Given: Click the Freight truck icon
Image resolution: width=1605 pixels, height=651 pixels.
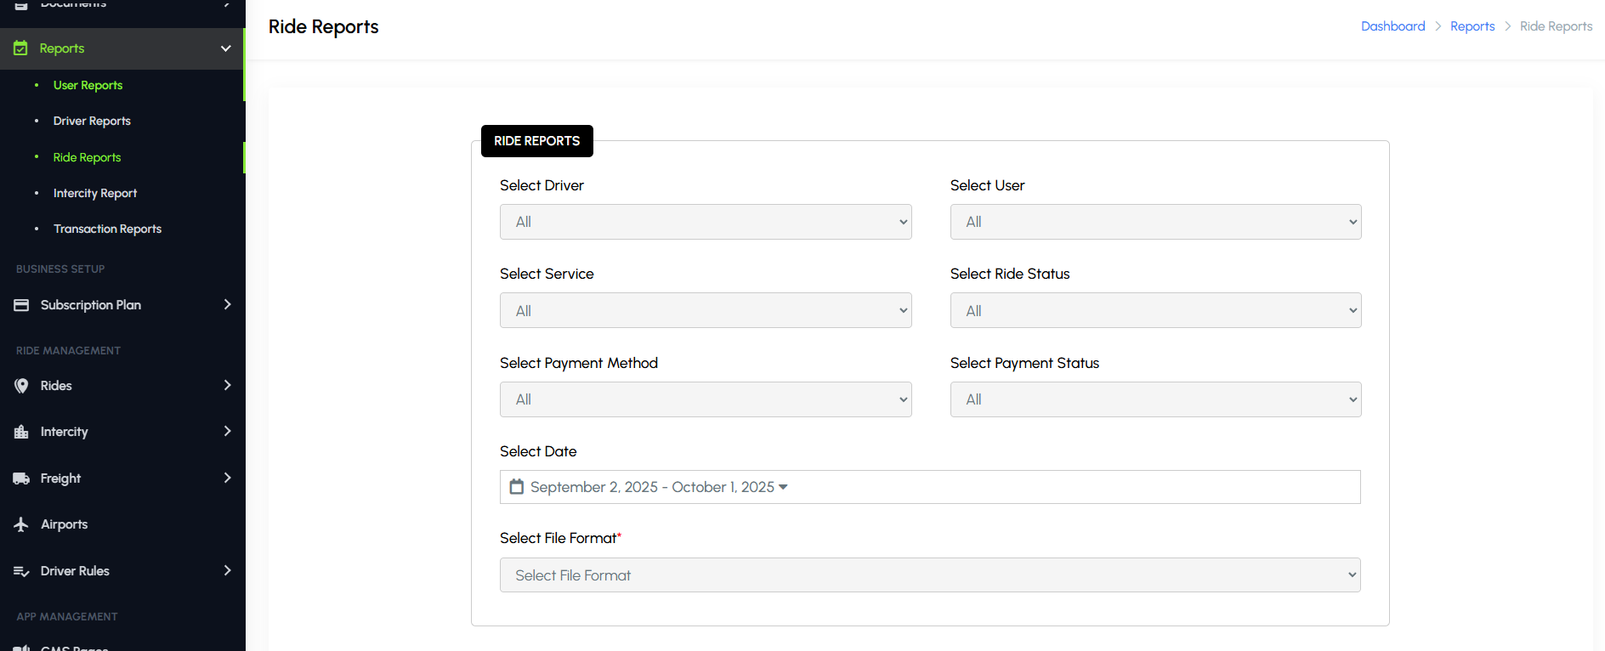Looking at the screenshot, I should [x=21, y=478].
